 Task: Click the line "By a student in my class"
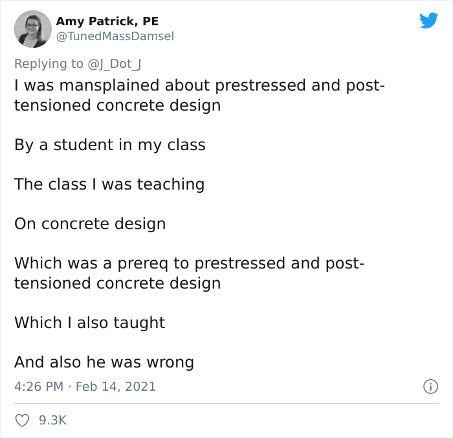pos(109,145)
